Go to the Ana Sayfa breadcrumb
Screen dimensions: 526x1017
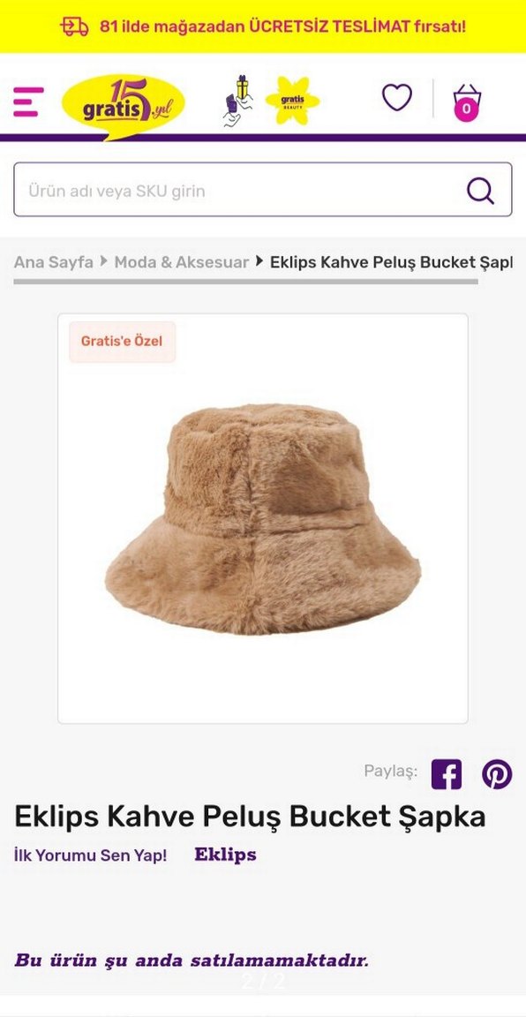tap(53, 262)
